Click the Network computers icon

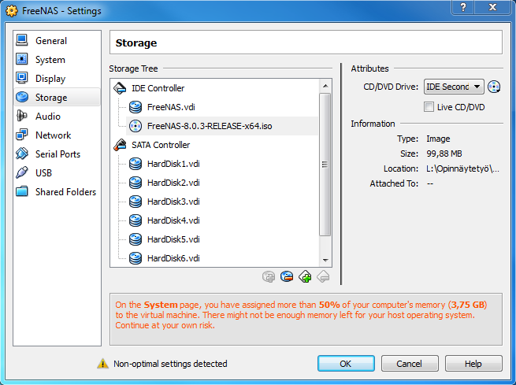[x=22, y=135]
